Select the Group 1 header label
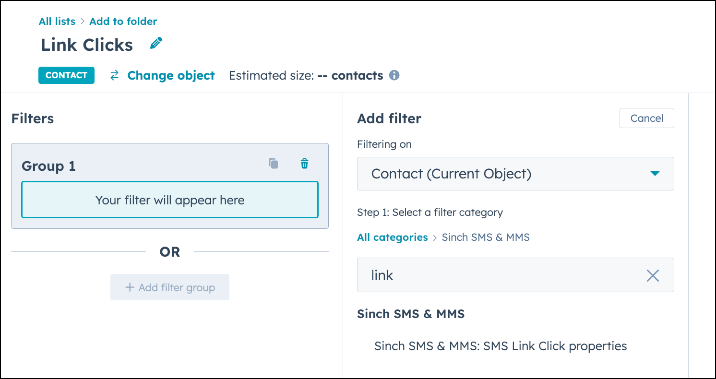This screenshot has height=379, width=716. [48, 166]
